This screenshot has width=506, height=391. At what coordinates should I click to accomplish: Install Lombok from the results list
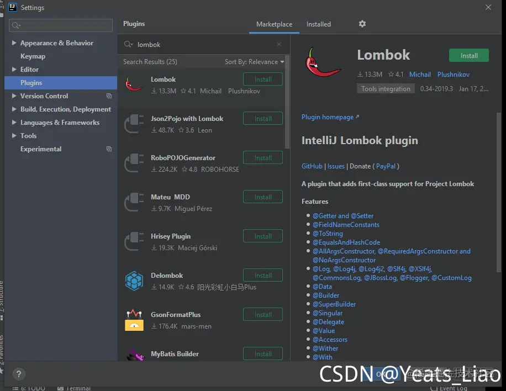point(263,80)
